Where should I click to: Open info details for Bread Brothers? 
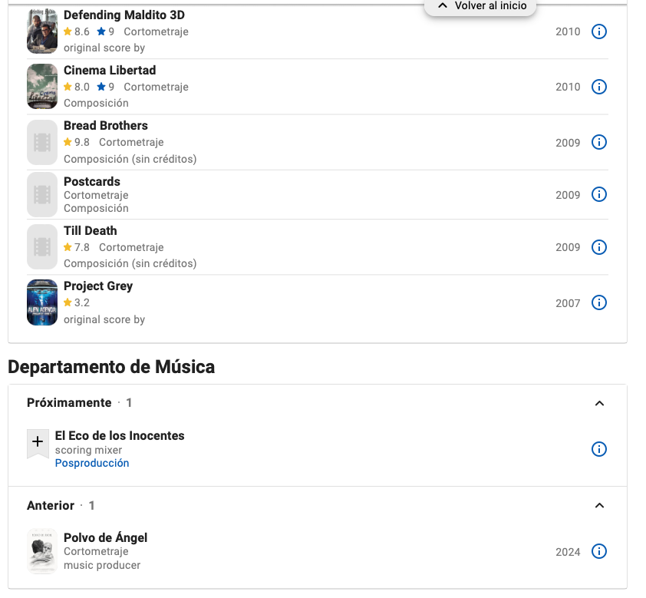(x=599, y=142)
